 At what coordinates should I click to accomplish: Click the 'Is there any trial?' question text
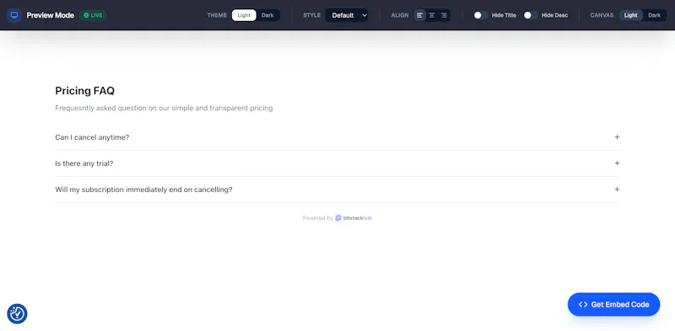click(x=84, y=163)
